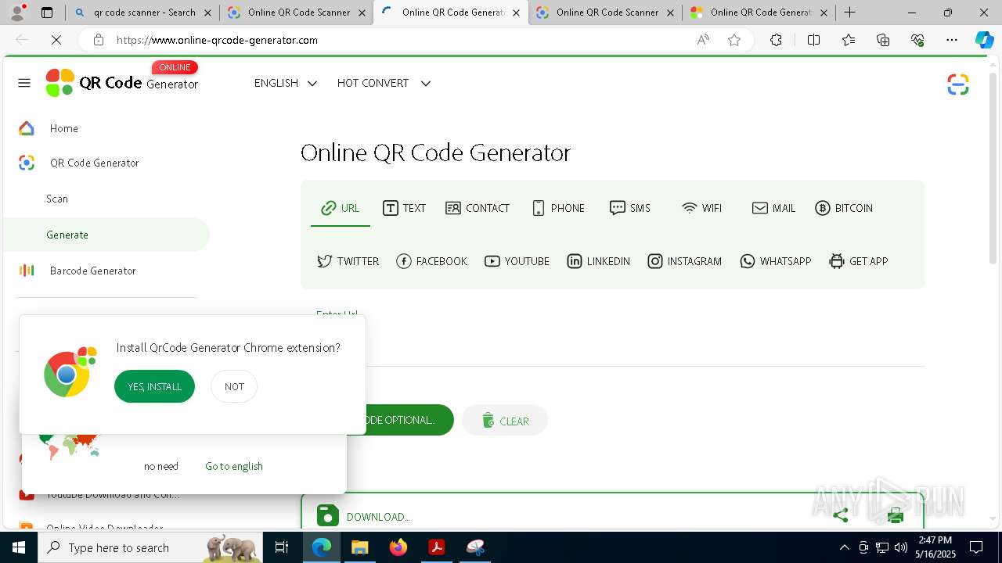Open tab actions menu icon
Viewport: 1002px width, 563px height.
[x=47, y=13]
